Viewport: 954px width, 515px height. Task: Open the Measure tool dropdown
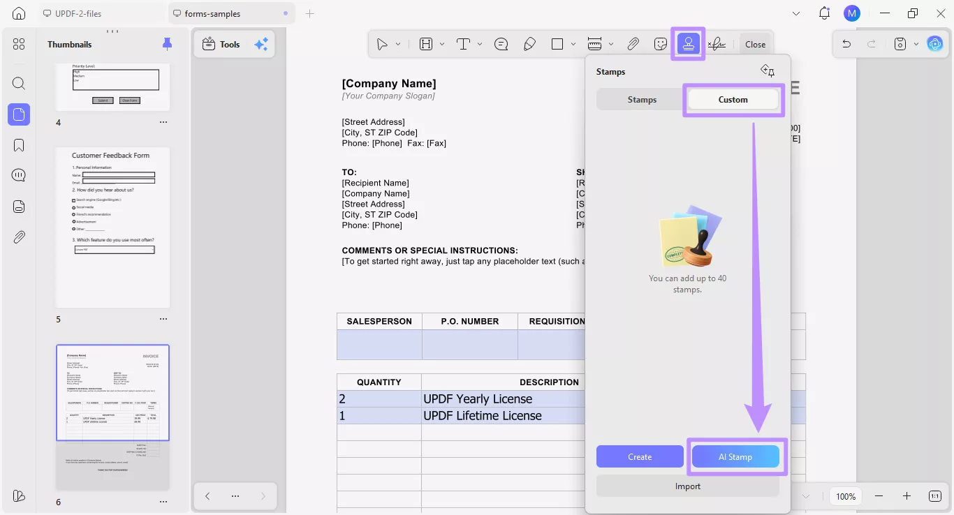point(612,43)
